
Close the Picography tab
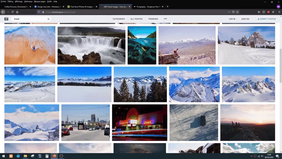click(163, 7)
